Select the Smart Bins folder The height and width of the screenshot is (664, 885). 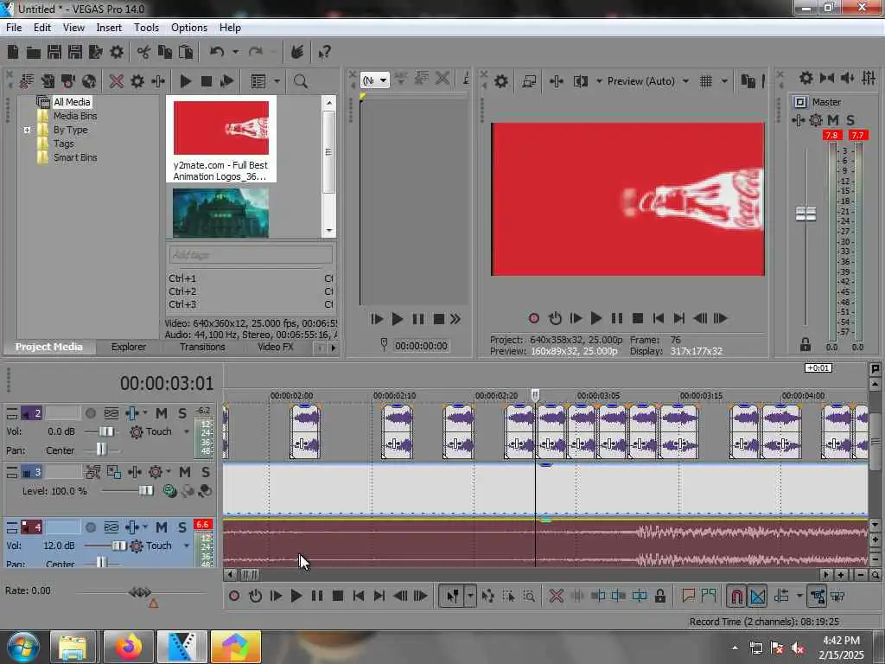tap(74, 157)
